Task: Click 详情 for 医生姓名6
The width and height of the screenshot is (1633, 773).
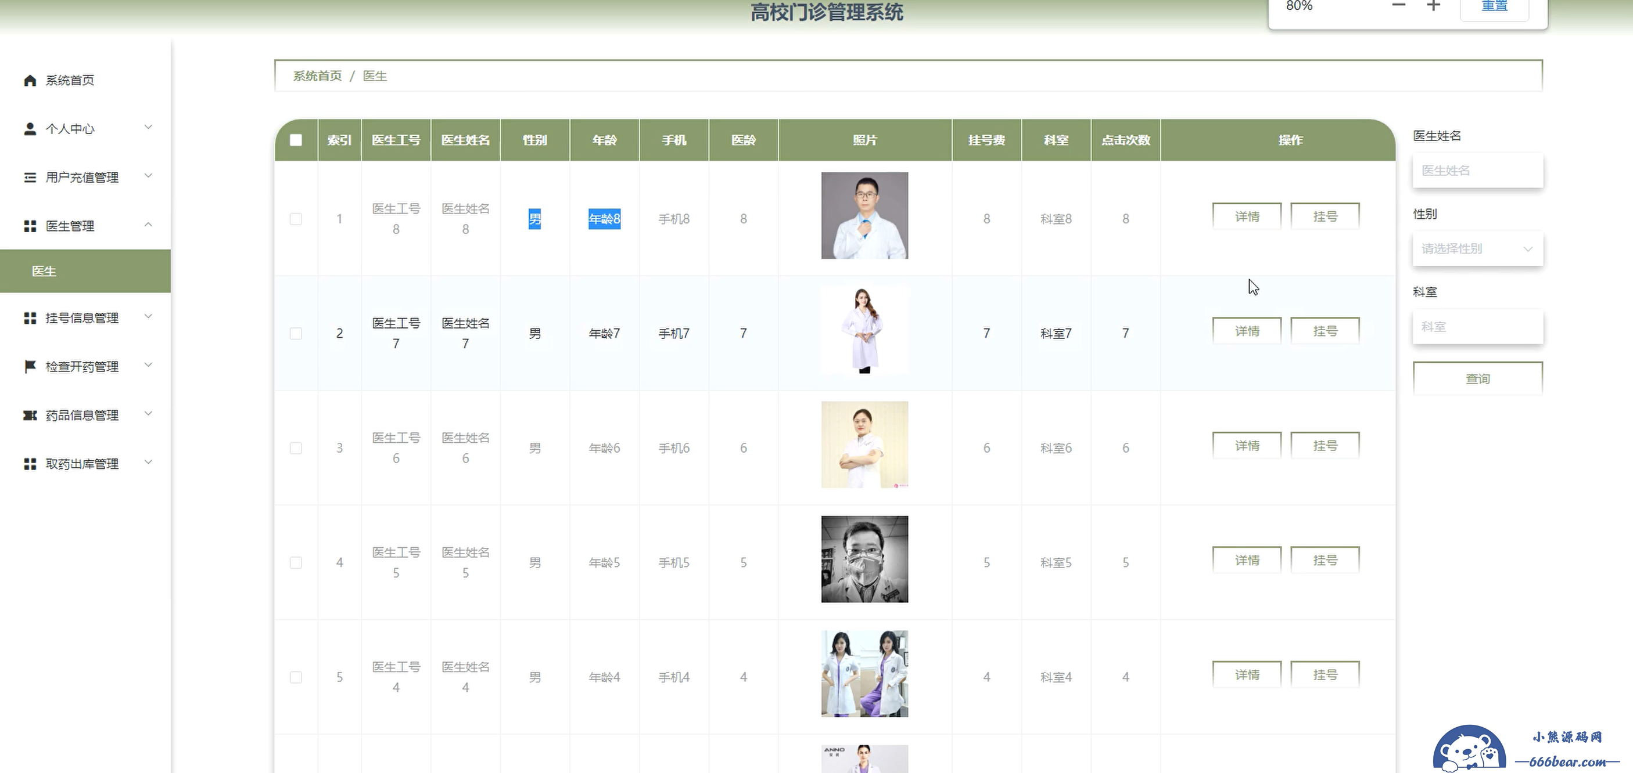Action: [1247, 446]
